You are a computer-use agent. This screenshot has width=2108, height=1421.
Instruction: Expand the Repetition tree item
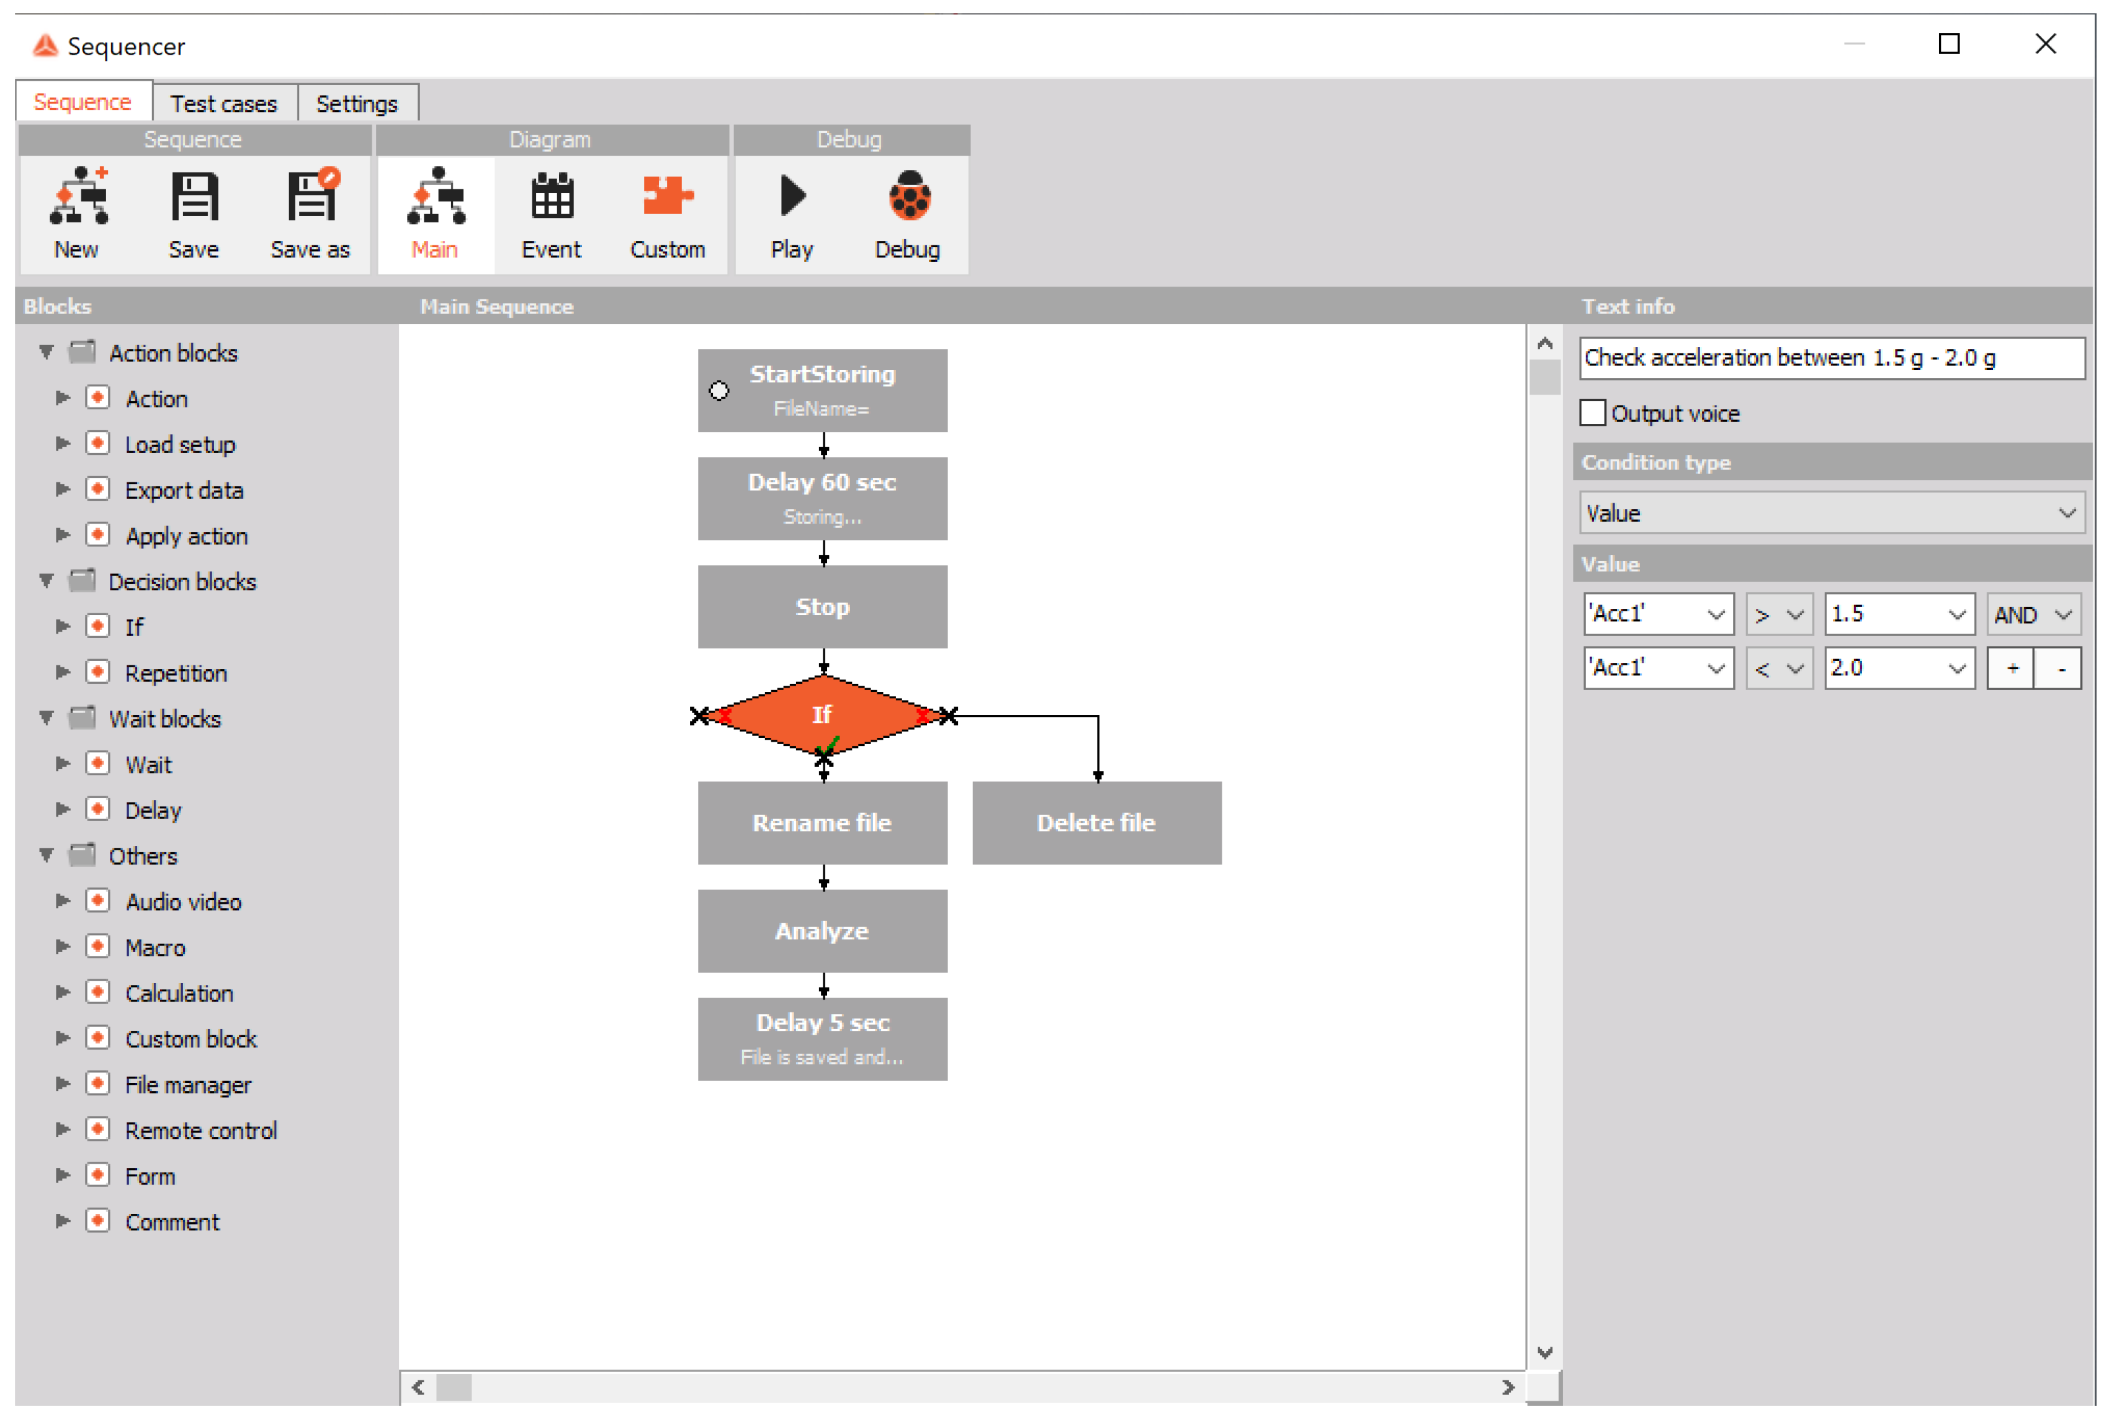62,672
